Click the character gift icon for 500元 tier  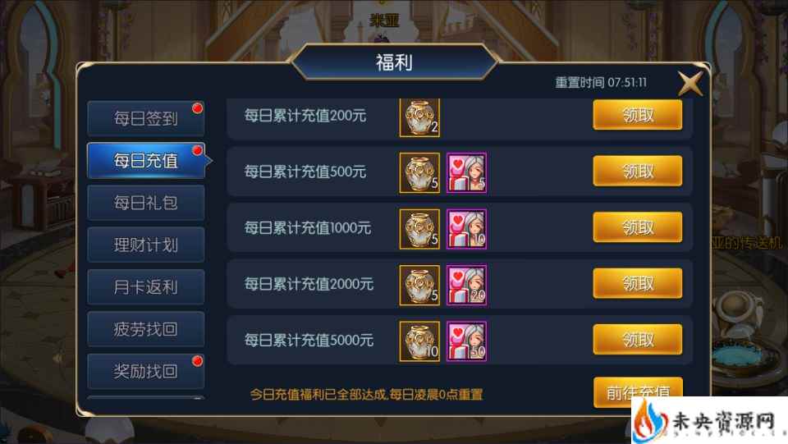466,173
